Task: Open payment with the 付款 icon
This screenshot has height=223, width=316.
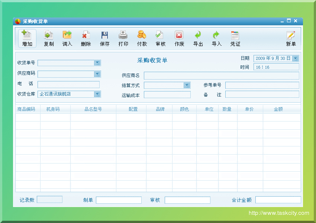Action: coord(142,38)
